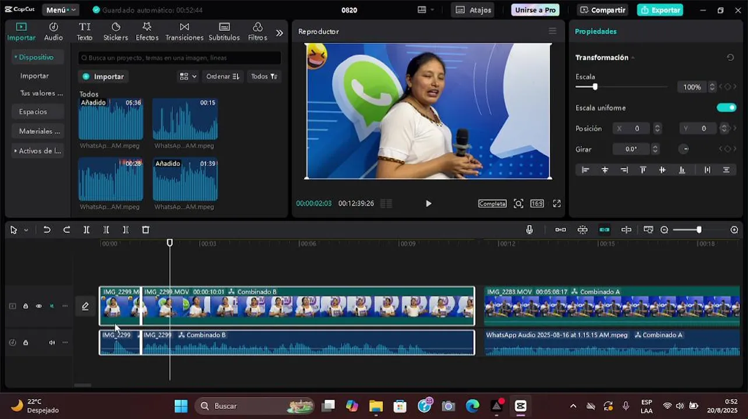Open the Reproductor panel menu
The width and height of the screenshot is (748, 419).
pyautogui.click(x=552, y=31)
